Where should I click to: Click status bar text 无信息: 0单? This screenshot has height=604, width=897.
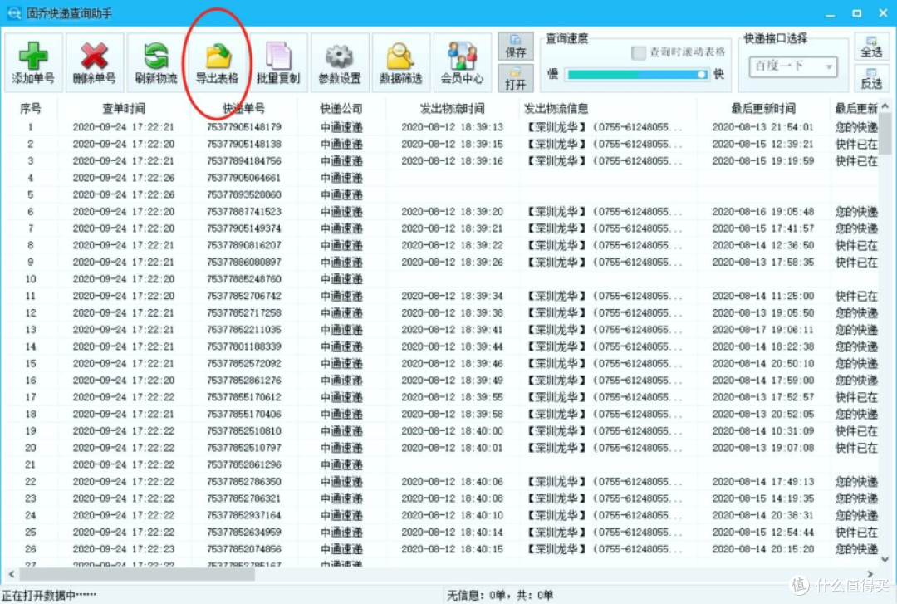click(479, 596)
